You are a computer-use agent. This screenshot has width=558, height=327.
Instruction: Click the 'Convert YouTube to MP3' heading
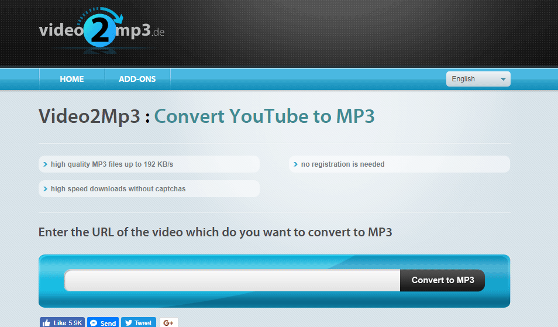point(264,116)
